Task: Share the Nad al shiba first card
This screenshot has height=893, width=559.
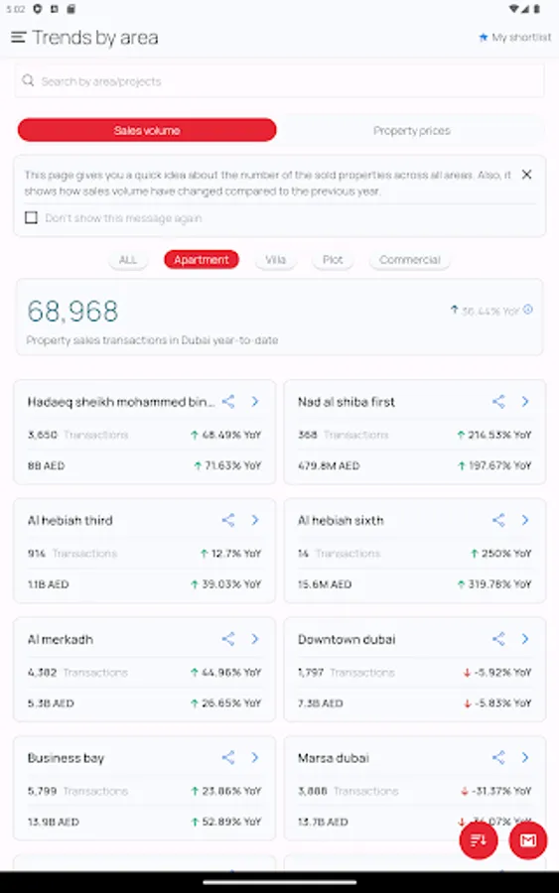Action: click(498, 402)
